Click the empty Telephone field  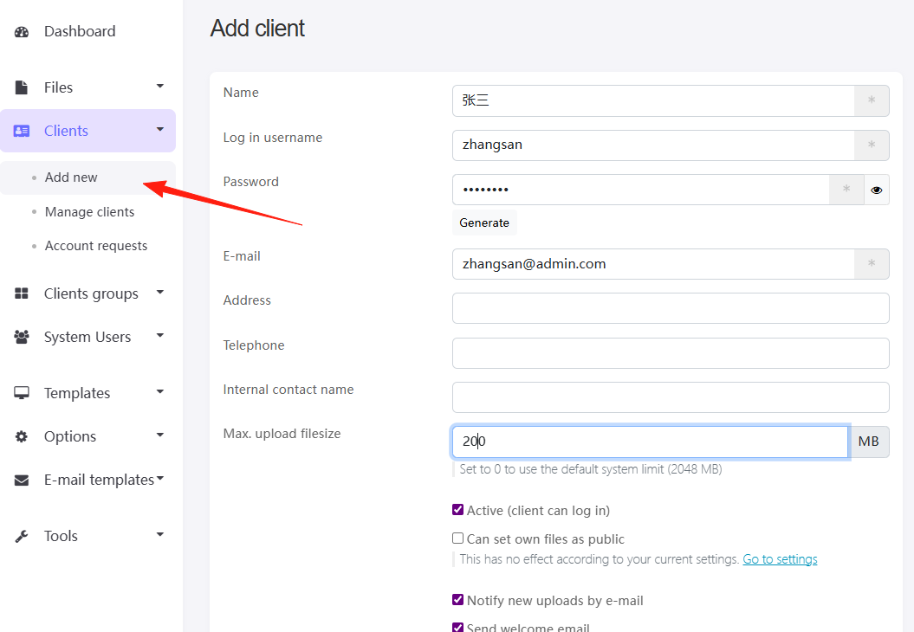click(671, 353)
